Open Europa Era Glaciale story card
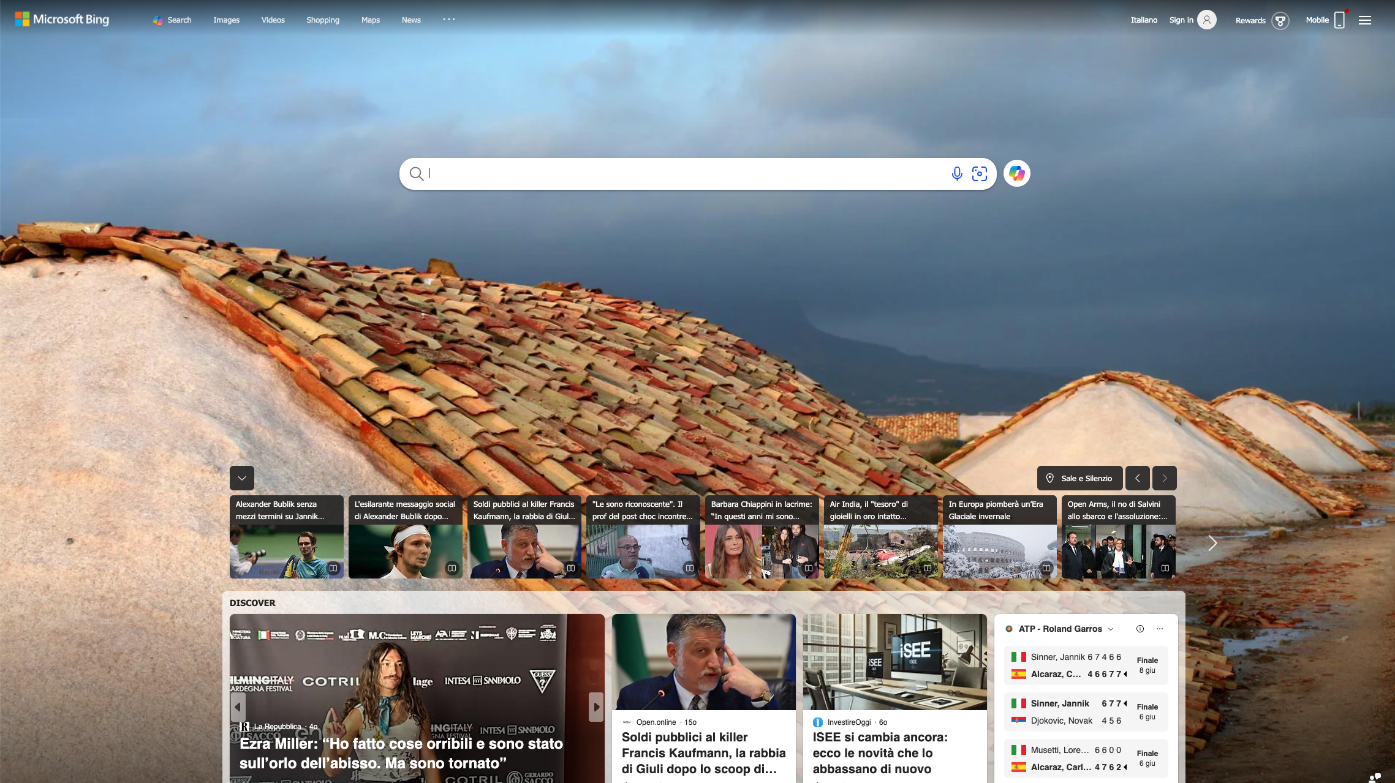1395x783 pixels. [1000, 537]
